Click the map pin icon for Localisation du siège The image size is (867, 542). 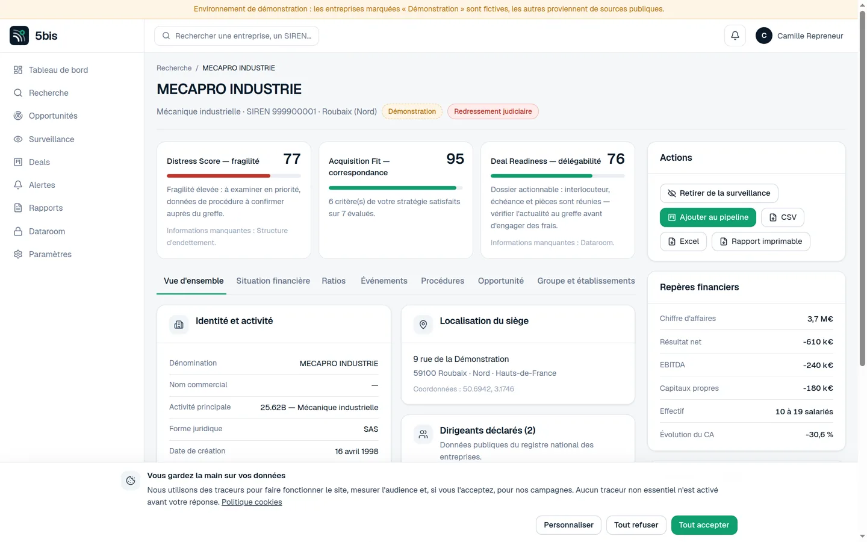click(423, 325)
